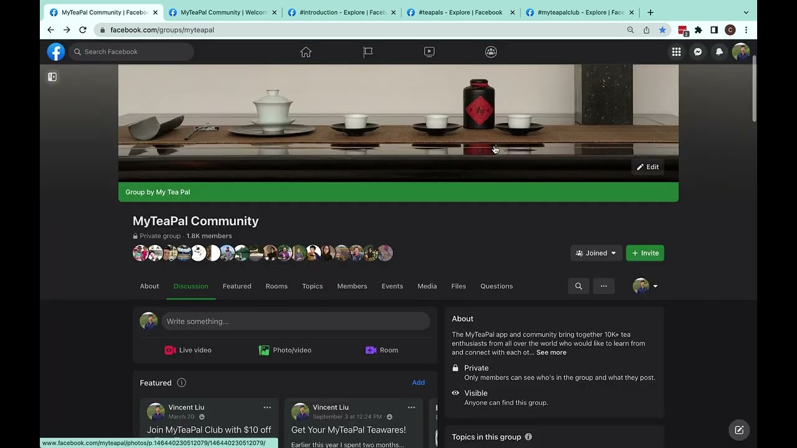Toggle the left sidebar panel icon
Viewport: 797px width, 448px height.
(x=52, y=77)
